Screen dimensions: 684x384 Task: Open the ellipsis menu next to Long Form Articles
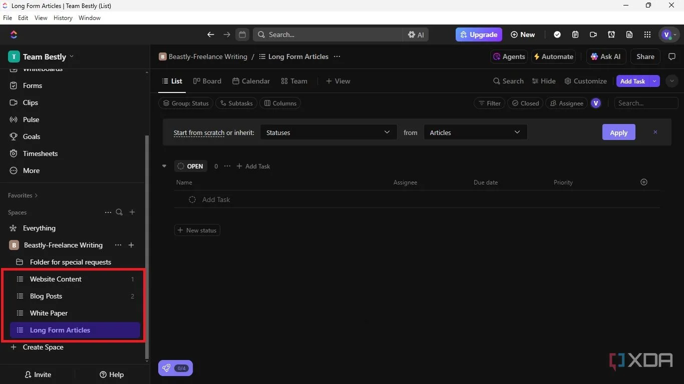(x=337, y=56)
